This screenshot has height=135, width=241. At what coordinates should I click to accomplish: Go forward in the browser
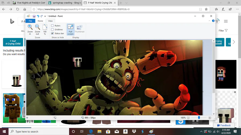[x=11, y=9]
